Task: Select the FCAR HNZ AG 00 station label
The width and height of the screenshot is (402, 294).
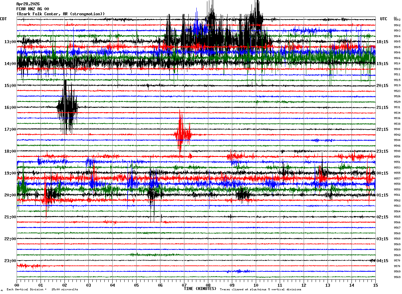Action: pyautogui.click(x=33, y=9)
